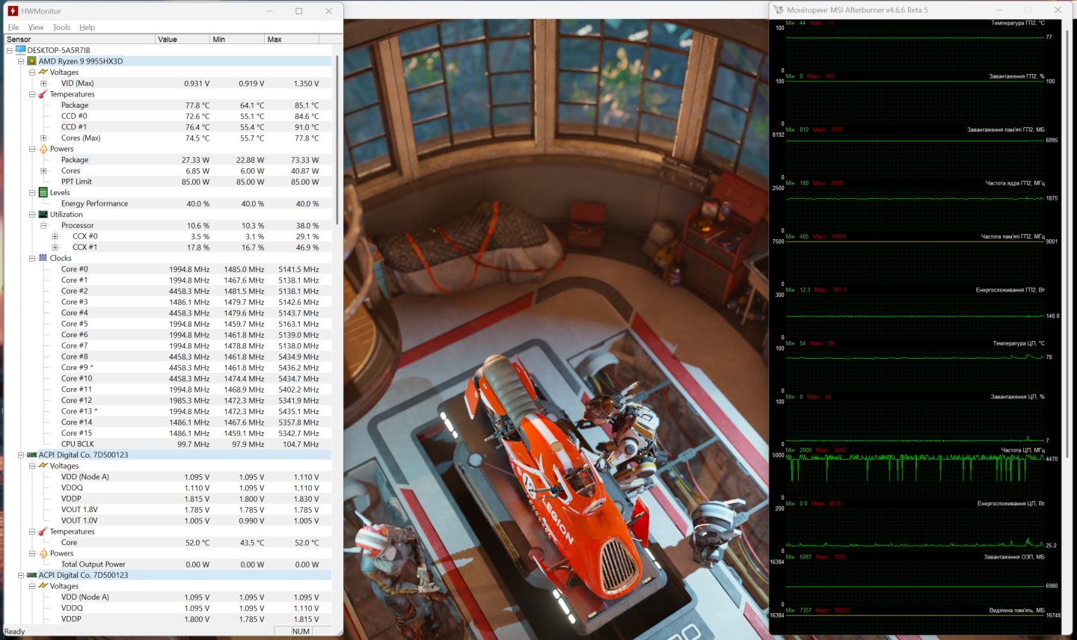Open the Tools menu in HWMonitor
This screenshot has height=640, width=1077.
point(61,27)
